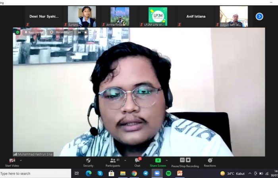This screenshot has height=178, width=278.
Task: Stop recording using the top indicator's stop button
Action: (85, 32)
